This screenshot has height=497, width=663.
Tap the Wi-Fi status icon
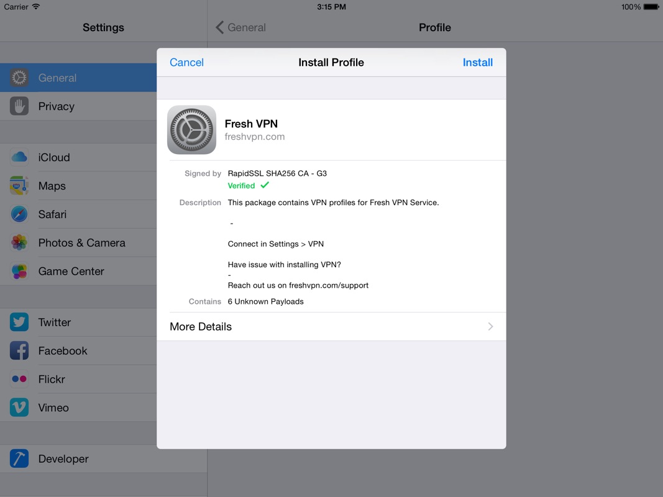(36, 7)
